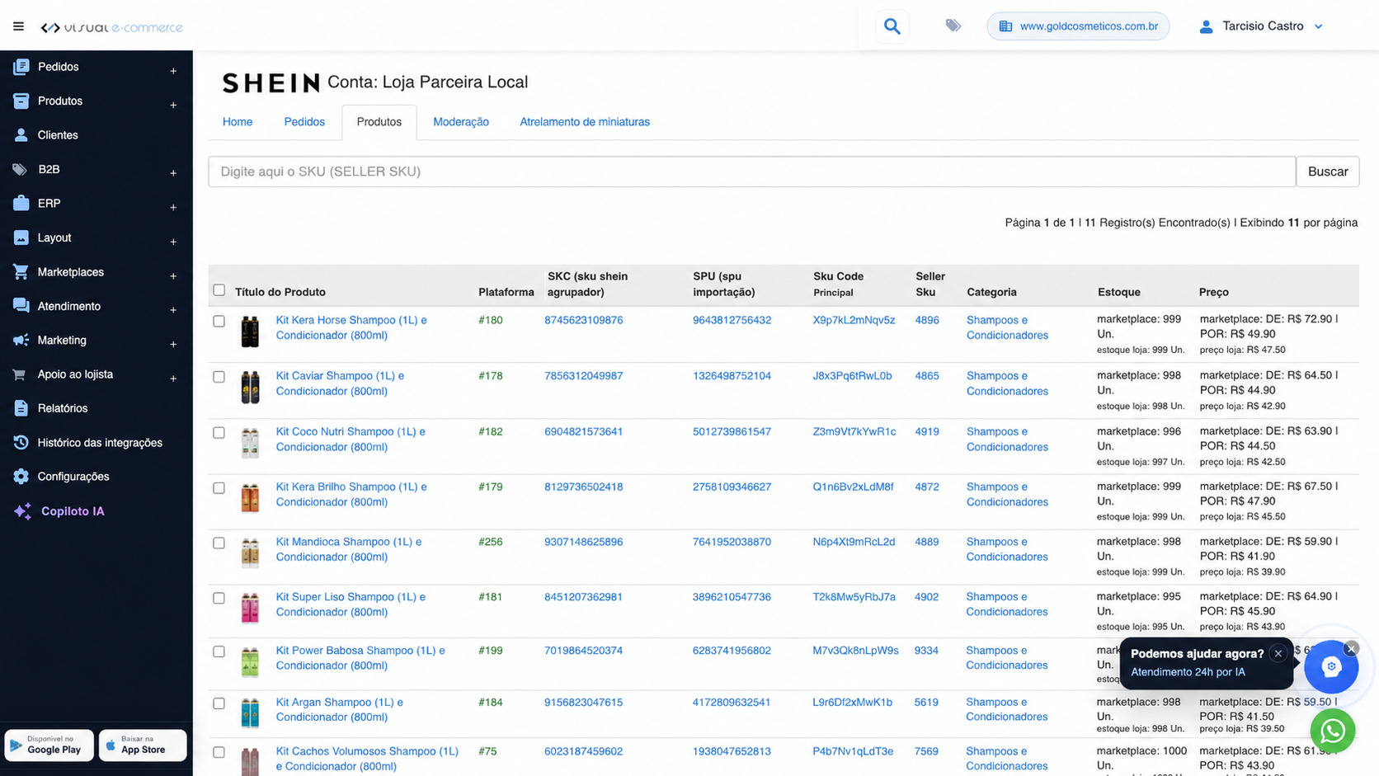Expand the Produtos sidebar submenu plus
1379x776 pixels.
click(173, 105)
